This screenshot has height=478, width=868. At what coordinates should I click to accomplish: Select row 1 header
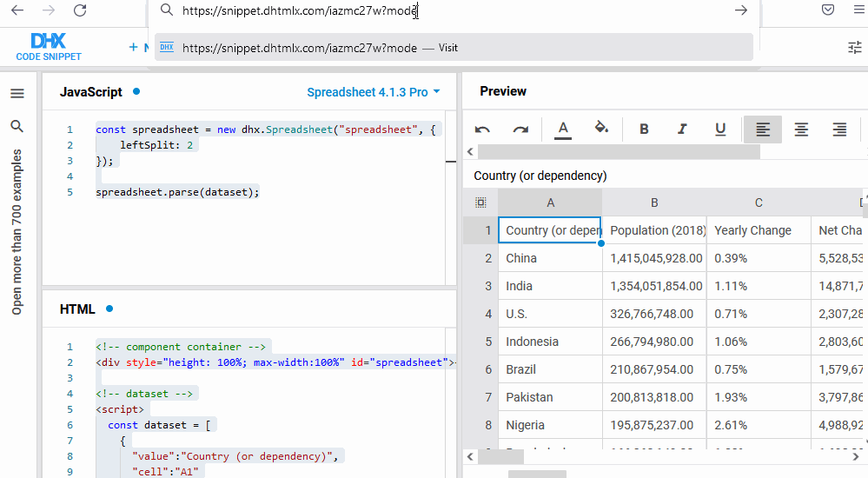pos(480,230)
